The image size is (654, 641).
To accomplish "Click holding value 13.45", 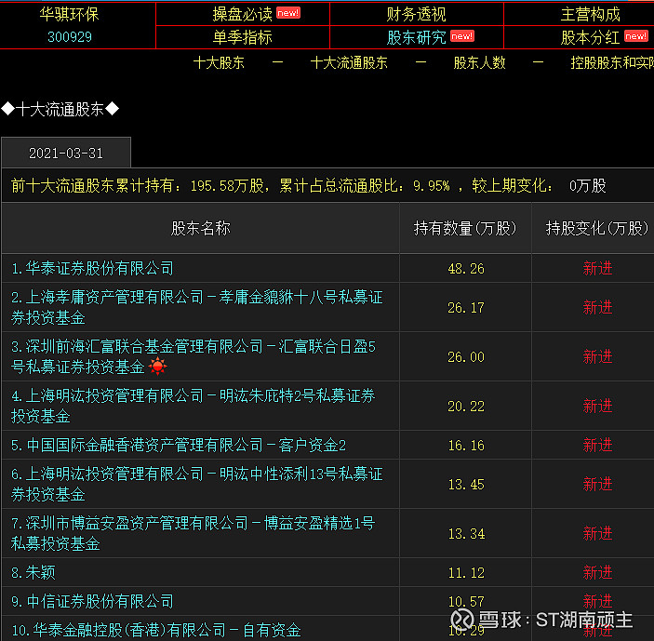I will click(x=466, y=484).
